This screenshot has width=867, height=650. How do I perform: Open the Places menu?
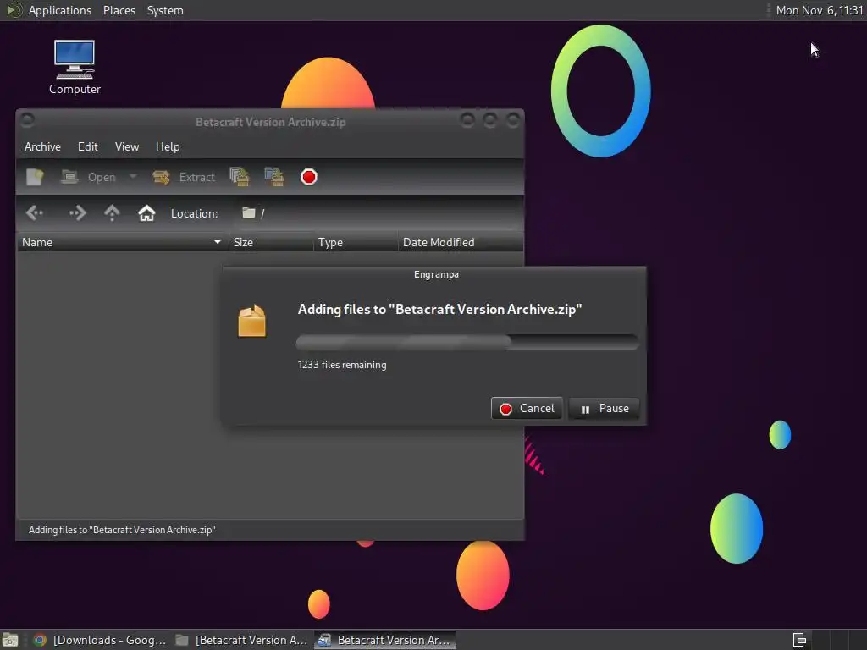point(119,10)
